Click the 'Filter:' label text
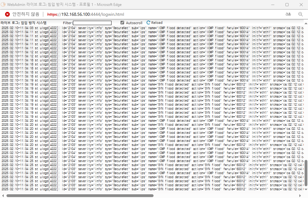This screenshot has width=308, height=198. 68,23
